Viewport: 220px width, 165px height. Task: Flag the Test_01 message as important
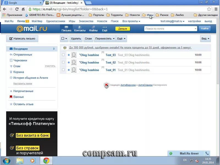(103, 67)
